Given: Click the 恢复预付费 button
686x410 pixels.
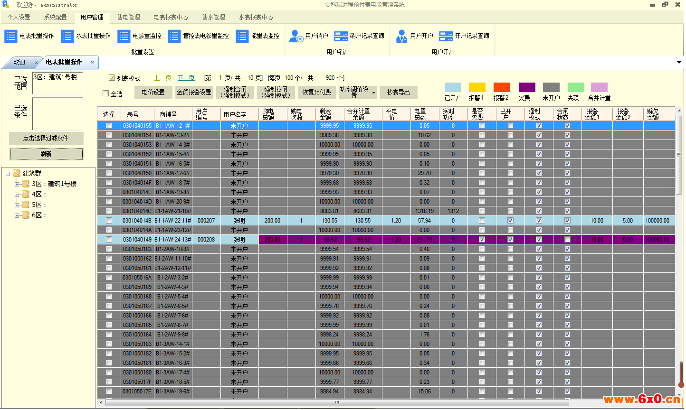Looking at the screenshot, I should [x=317, y=92].
